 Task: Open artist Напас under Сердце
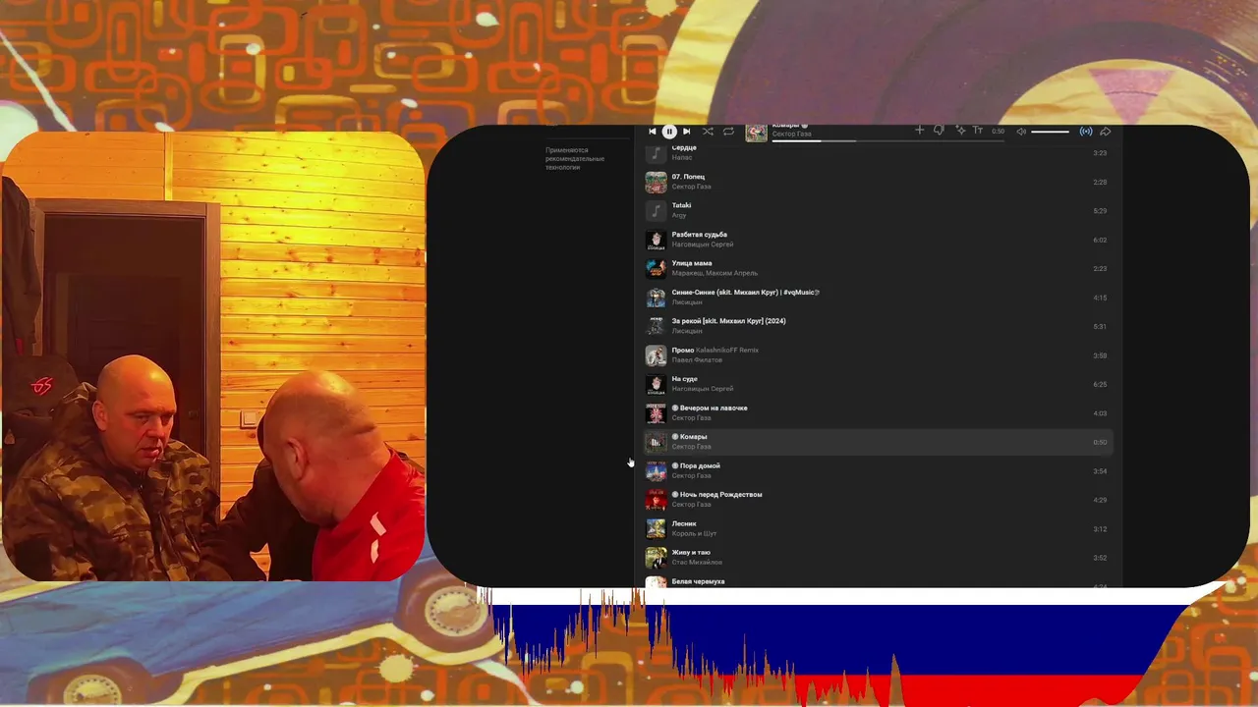[x=682, y=157]
